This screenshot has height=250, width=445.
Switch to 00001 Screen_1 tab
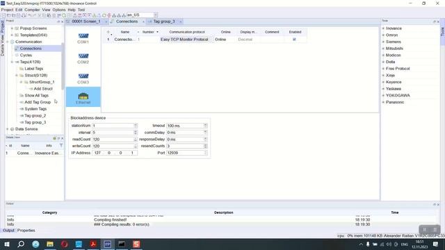point(86,22)
